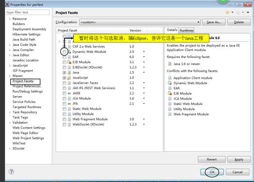Open Java Build Path settings

point(24,40)
